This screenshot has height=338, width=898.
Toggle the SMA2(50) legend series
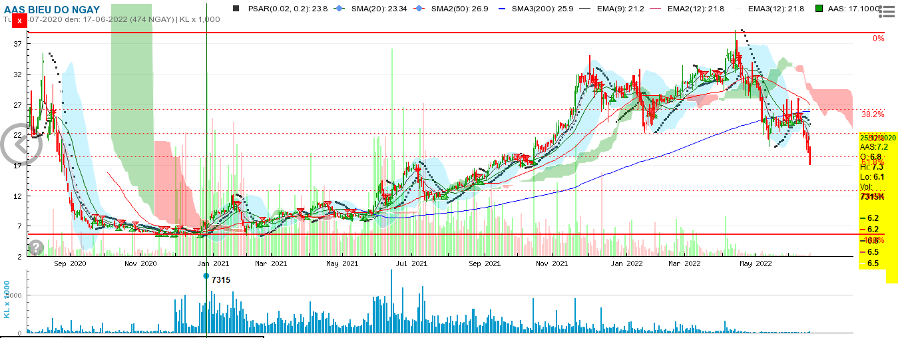tap(453, 9)
